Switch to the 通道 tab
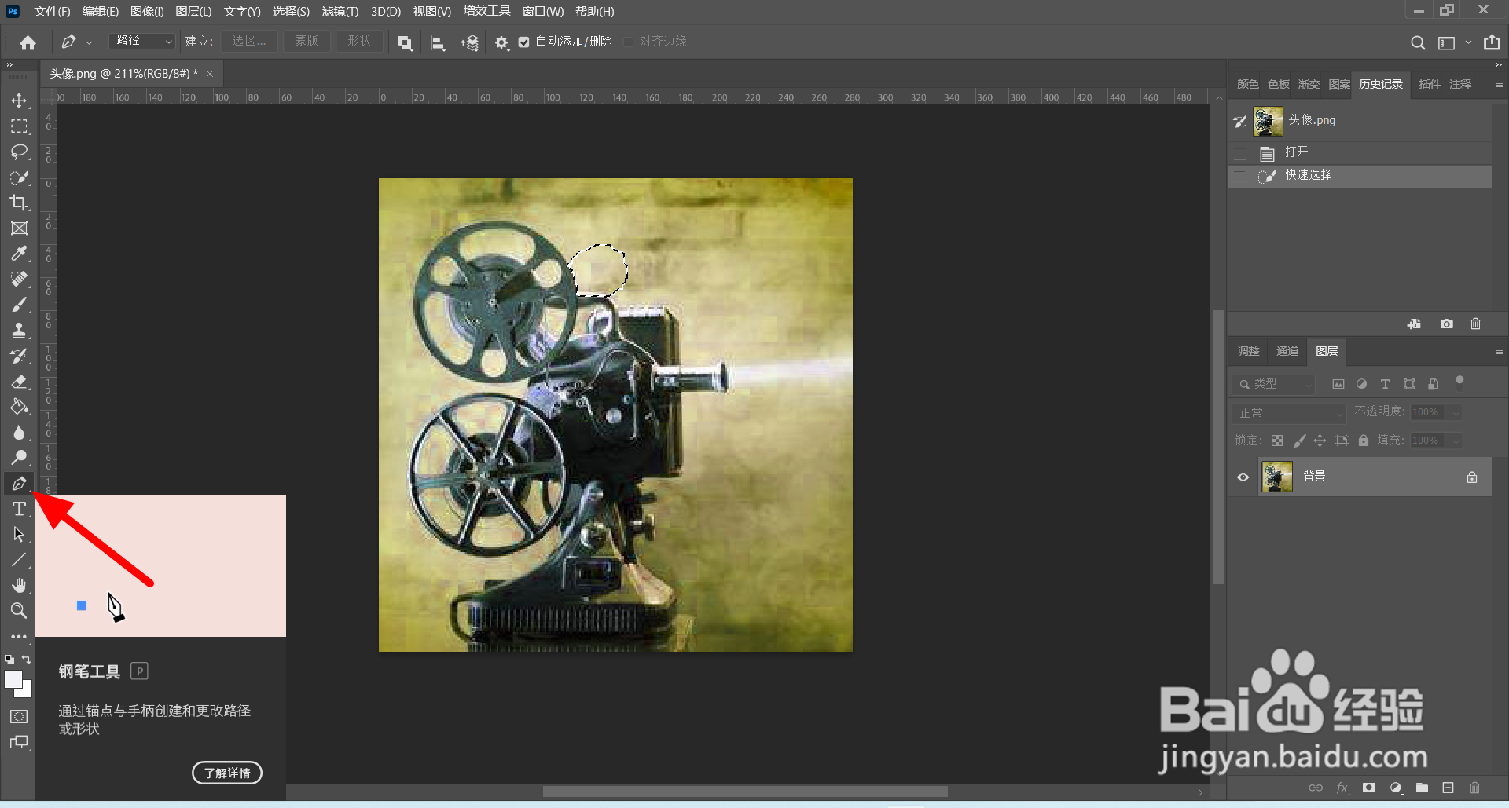Image resolution: width=1509 pixels, height=808 pixels. click(x=1287, y=351)
